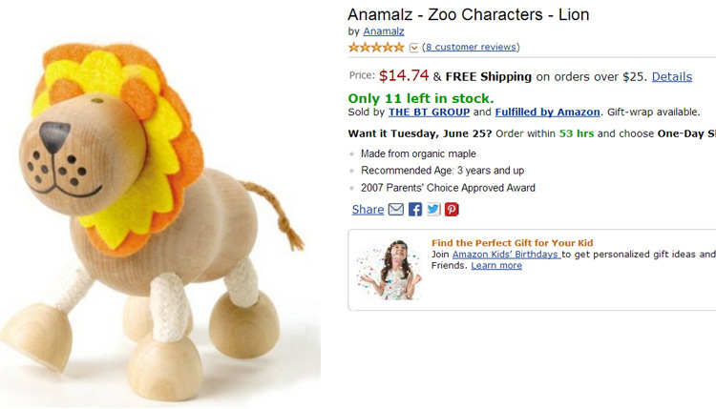Click Find the Perfect Gift heading
Image resolution: width=716 pixels, height=409 pixels.
512,243
